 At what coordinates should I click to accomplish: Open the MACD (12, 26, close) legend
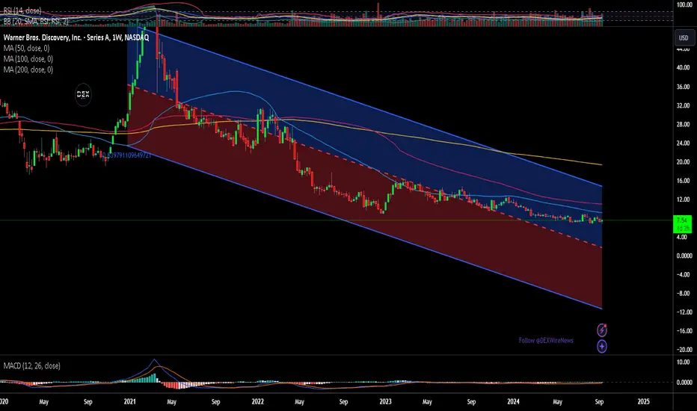point(31,365)
